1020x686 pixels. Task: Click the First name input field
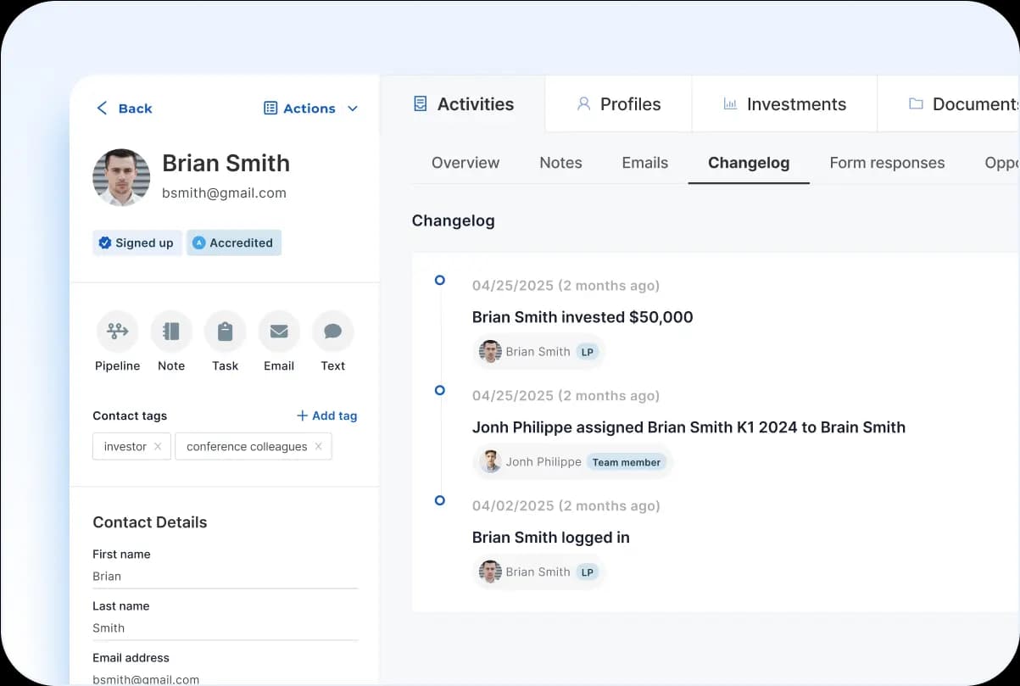[x=225, y=577]
